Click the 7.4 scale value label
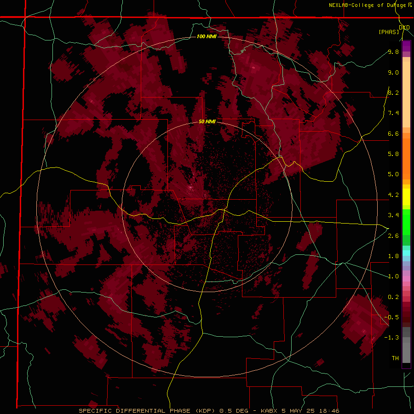 click(x=393, y=113)
